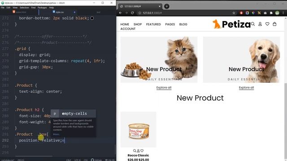Click CRLF line ending in status bar
287x161 pixels.
coord(69,160)
